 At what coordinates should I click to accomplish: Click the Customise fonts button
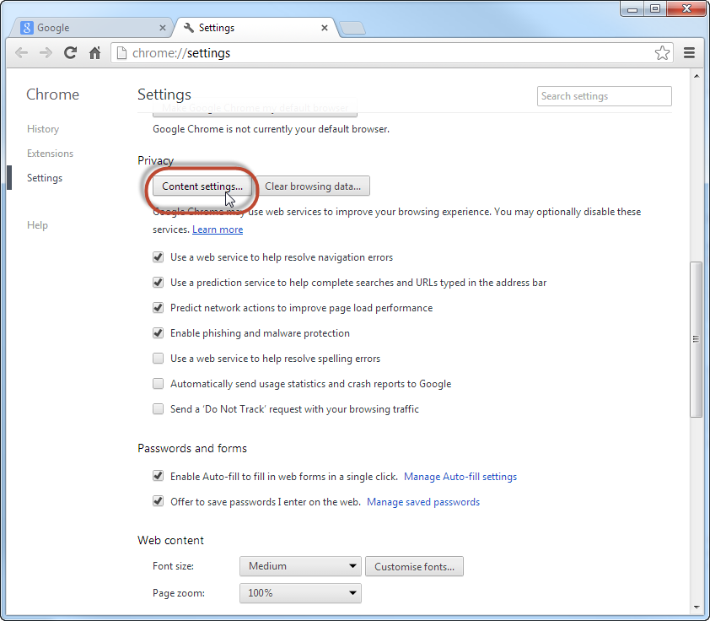coord(414,567)
